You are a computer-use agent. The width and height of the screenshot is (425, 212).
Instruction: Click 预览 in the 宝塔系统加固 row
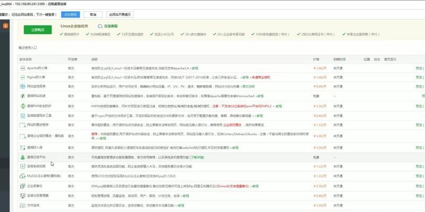click(419, 166)
